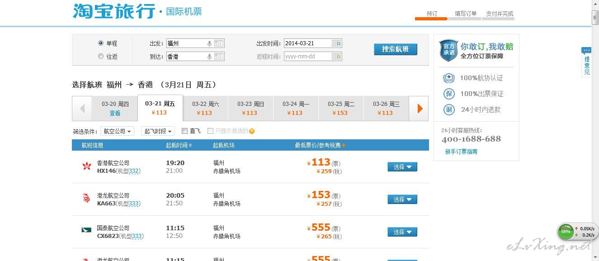
Task: Click Cathay Pacific logo icon
Action: [x=86, y=230]
